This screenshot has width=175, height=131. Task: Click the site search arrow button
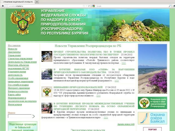(34, 116)
